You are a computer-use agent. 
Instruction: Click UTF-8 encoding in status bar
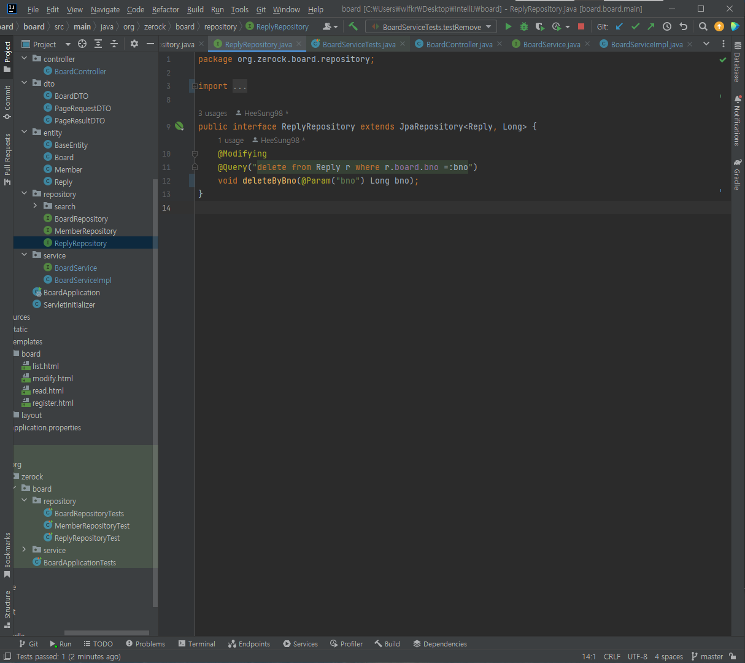[x=637, y=656]
